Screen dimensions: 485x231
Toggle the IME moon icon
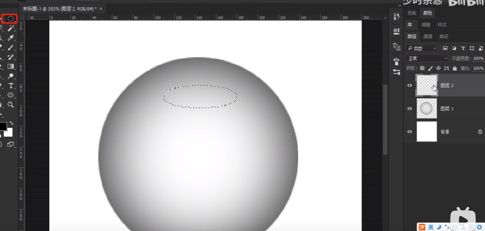click(x=439, y=227)
